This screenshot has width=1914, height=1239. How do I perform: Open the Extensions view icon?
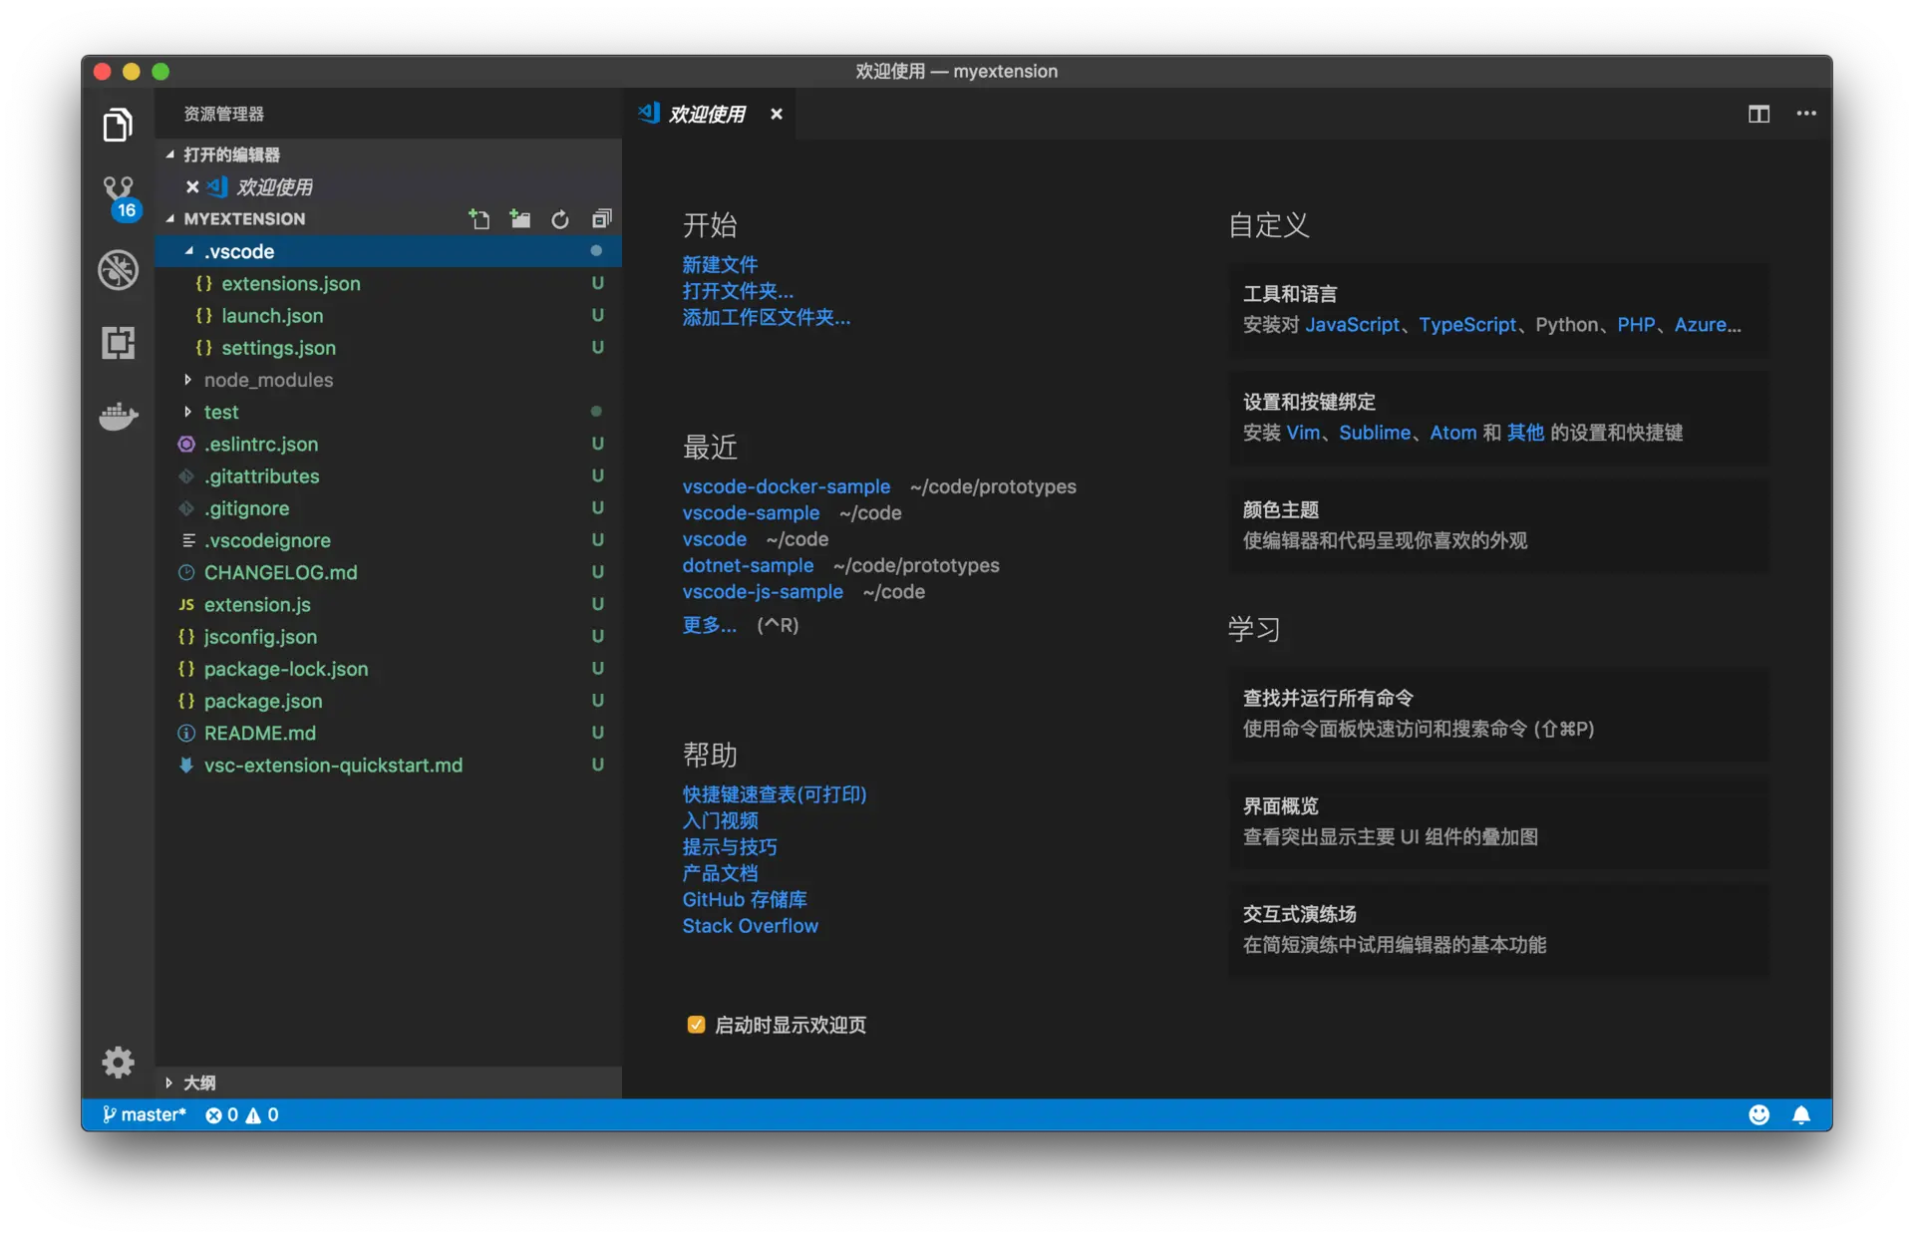(x=118, y=343)
